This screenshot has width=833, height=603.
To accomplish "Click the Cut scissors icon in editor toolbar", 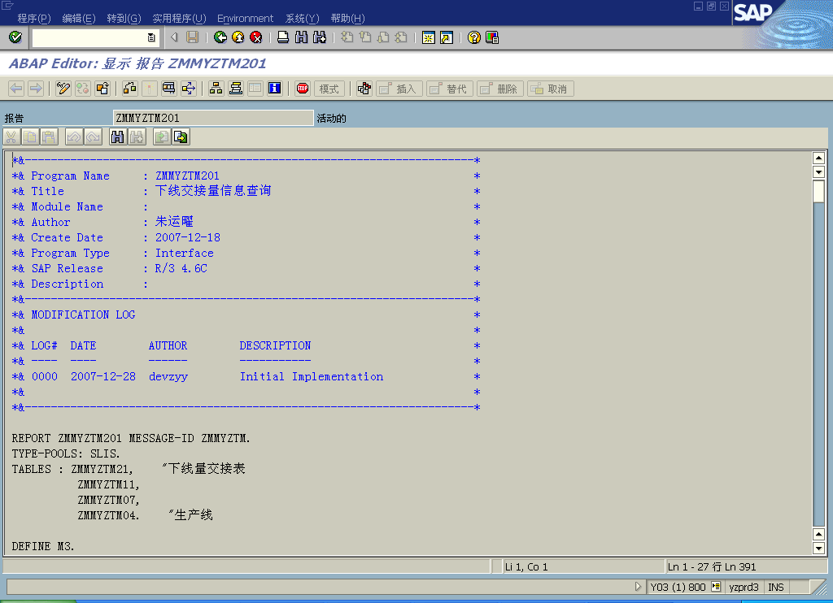I will (x=11, y=137).
